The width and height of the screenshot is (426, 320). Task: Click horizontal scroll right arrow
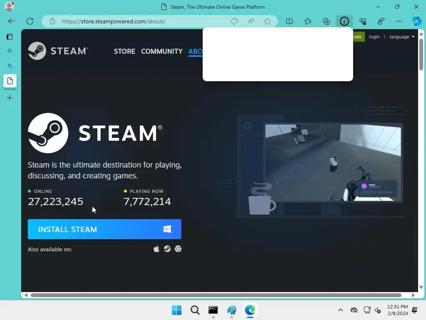(x=413, y=295)
